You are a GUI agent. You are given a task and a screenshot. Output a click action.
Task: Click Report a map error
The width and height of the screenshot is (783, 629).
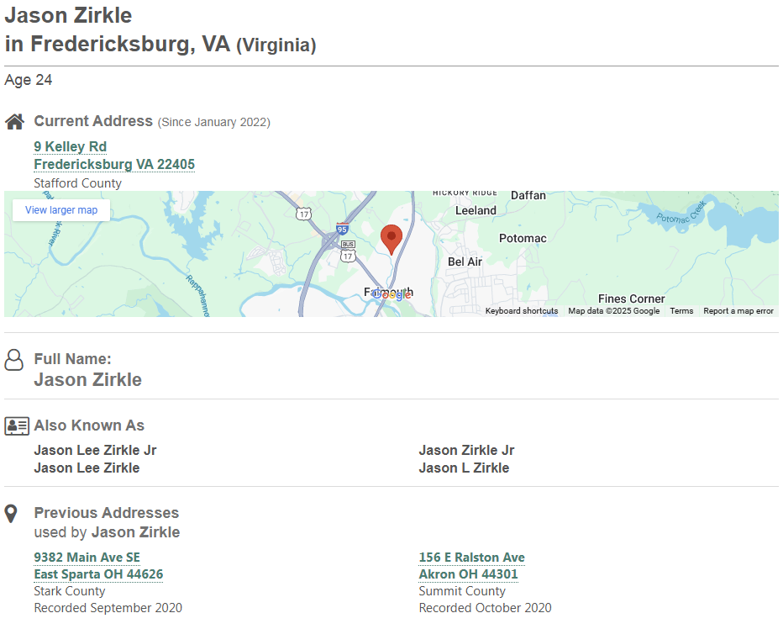click(738, 311)
